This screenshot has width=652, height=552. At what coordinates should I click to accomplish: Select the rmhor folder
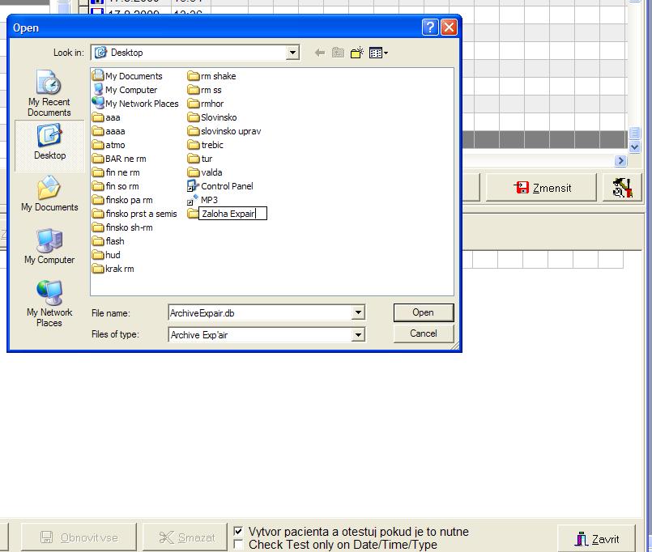[x=206, y=104]
